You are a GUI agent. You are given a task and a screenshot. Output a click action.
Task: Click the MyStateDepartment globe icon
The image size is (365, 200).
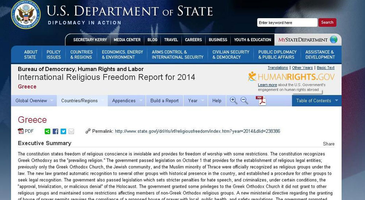coord(333,40)
